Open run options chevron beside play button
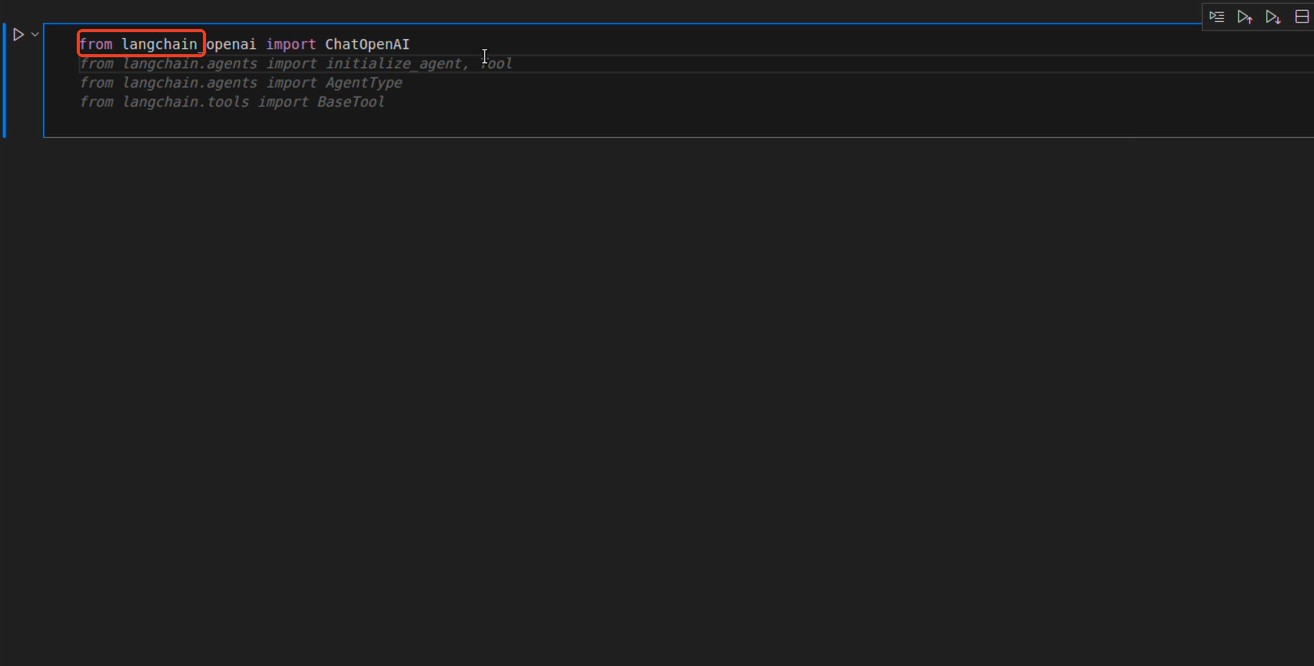This screenshot has height=666, width=1314. point(35,34)
